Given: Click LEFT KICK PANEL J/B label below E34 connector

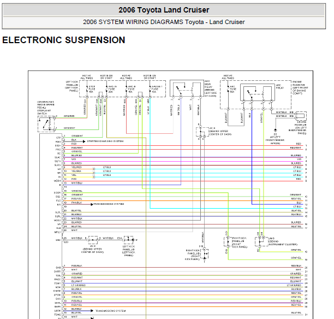Looking at the screenshot, I should [x=129, y=251].
